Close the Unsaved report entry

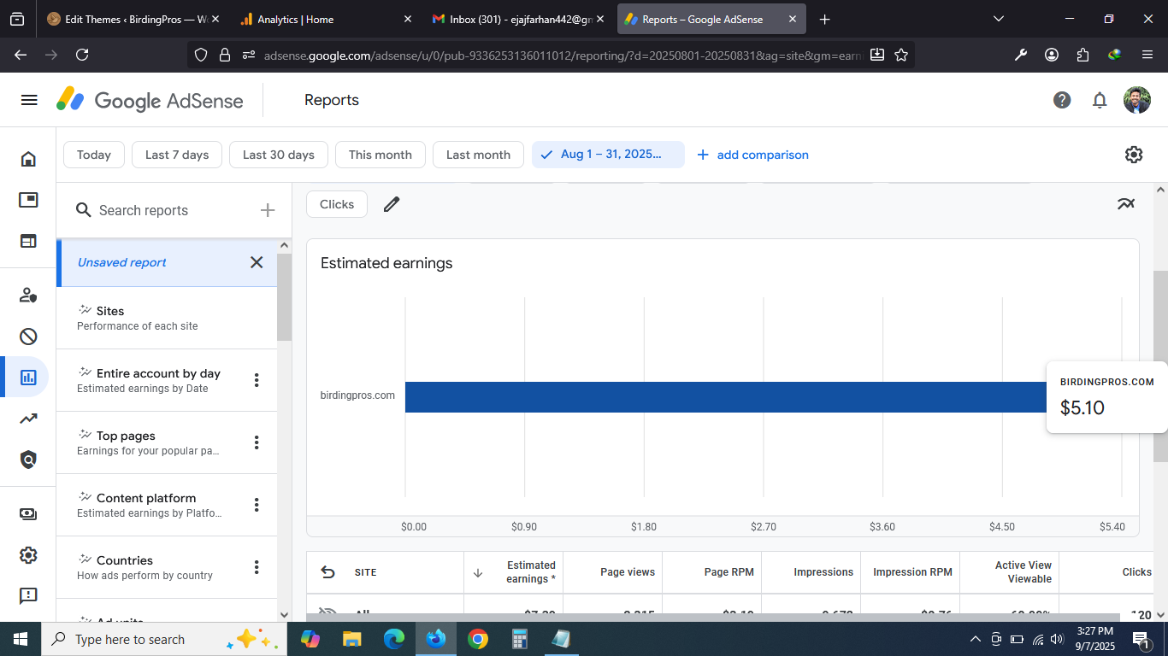coord(257,262)
